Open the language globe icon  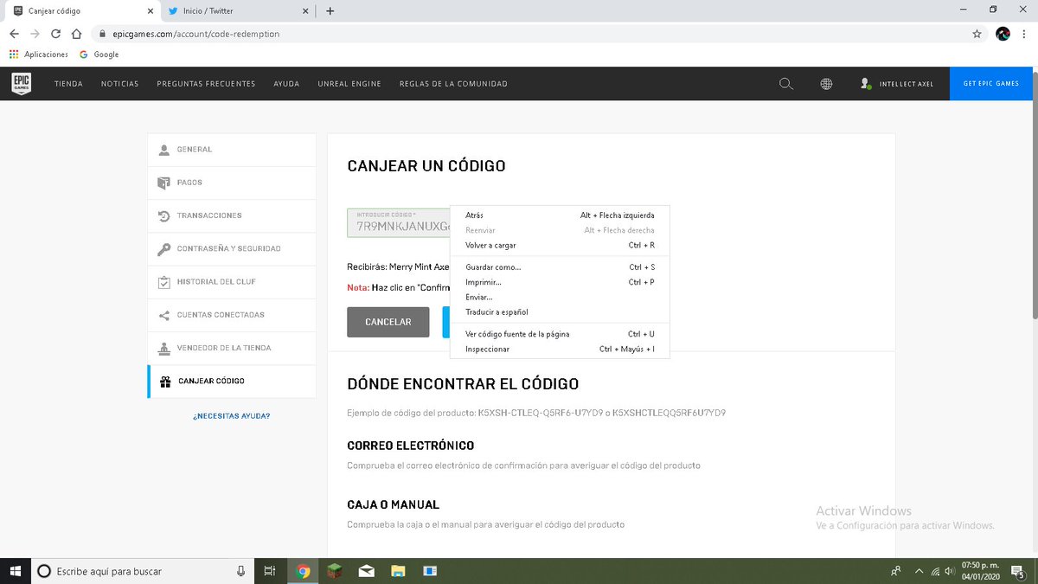coord(826,84)
